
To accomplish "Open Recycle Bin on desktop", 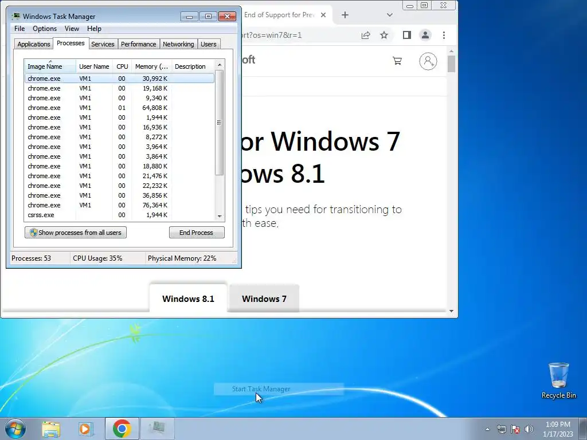I will pos(558,380).
